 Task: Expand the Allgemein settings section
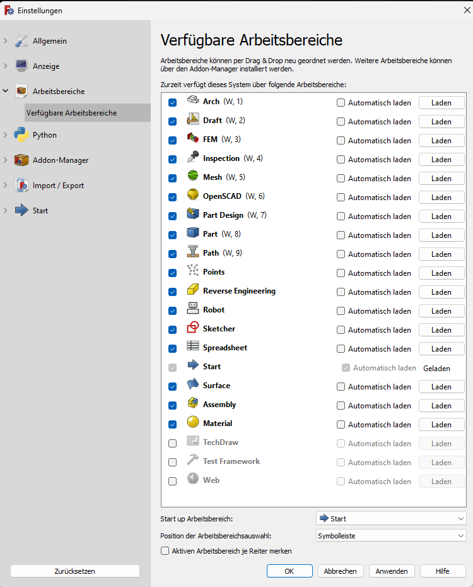pyautogui.click(x=6, y=41)
